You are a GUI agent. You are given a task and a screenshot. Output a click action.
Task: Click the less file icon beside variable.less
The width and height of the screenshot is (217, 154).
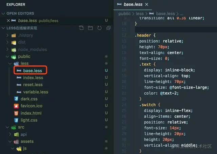tap(19, 92)
